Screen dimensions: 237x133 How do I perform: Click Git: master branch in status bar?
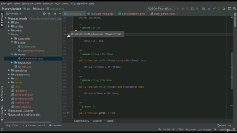click(x=205, y=130)
